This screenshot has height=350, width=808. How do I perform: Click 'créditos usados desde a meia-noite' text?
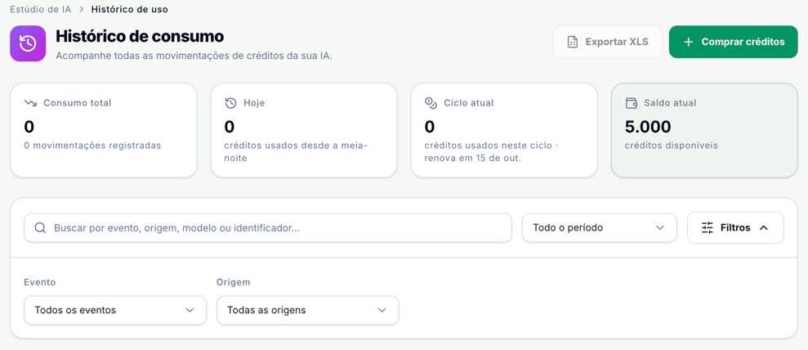tap(295, 151)
